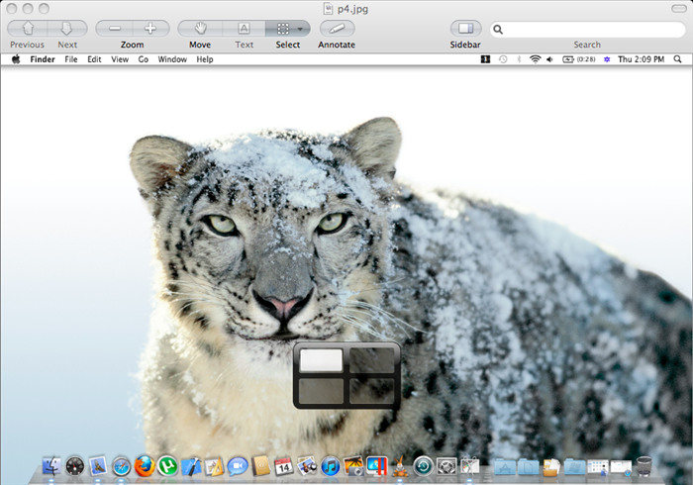Click the Spaces menu bar icon
This screenshot has height=485, width=693.
[485, 59]
